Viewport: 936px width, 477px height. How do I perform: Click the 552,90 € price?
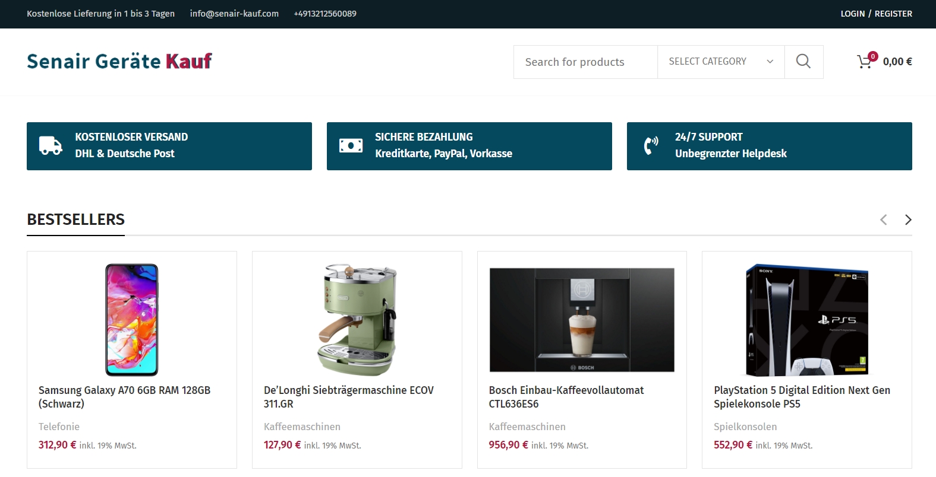pyautogui.click(x=733, y=445)
